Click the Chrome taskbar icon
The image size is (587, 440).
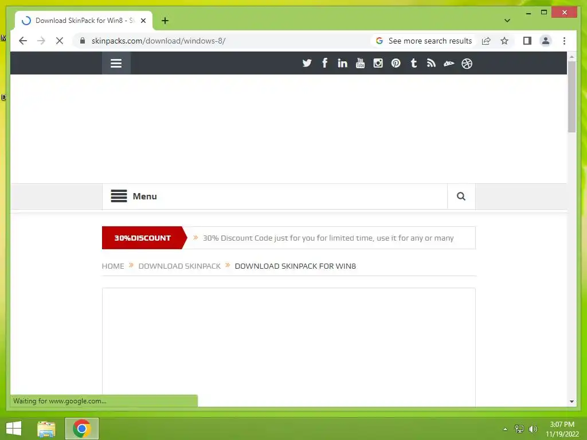pyautogui.click(x=82, y=429)
